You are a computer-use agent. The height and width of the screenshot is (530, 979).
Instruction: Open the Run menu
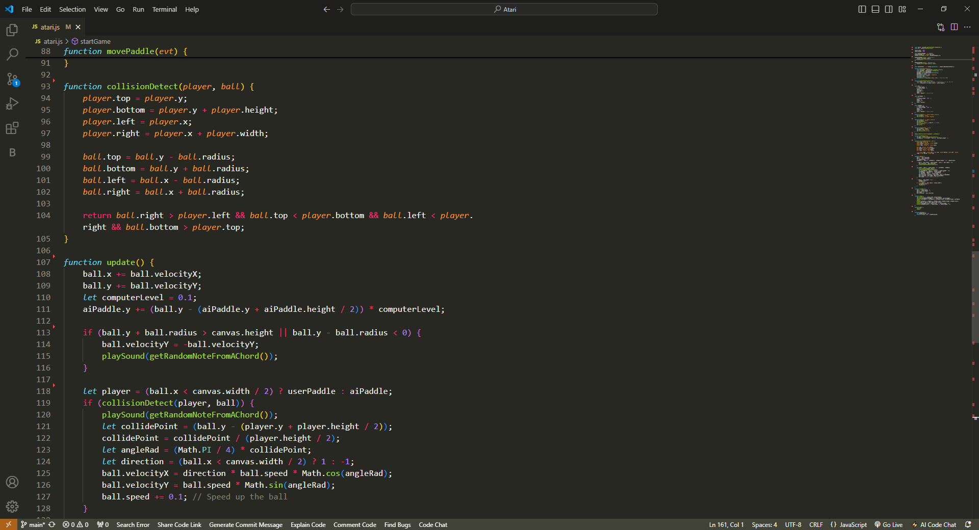point(138,9)
